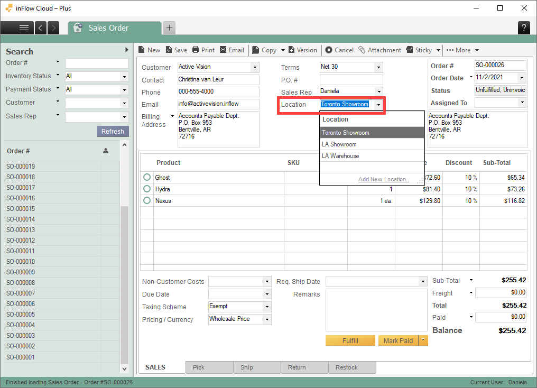
Task: Open the Help panel with the question mark
Action: (523, 27)
